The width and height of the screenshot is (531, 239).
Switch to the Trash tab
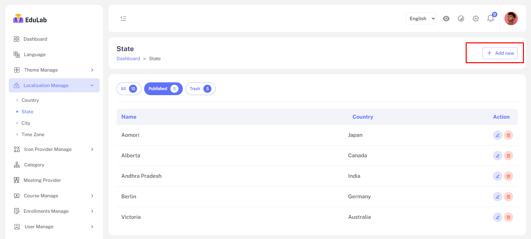pos(200,89)
